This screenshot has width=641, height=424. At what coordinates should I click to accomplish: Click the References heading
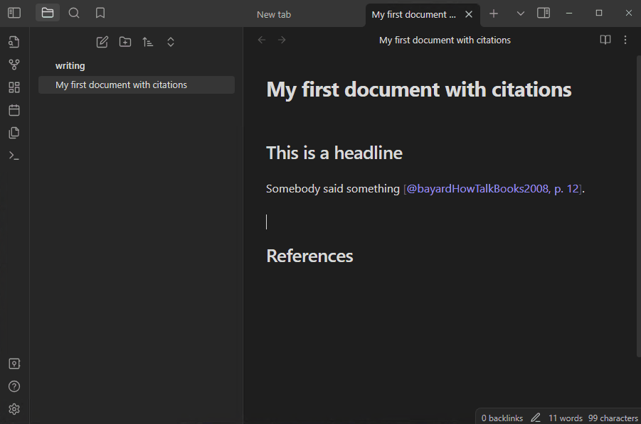coord(309,256)
